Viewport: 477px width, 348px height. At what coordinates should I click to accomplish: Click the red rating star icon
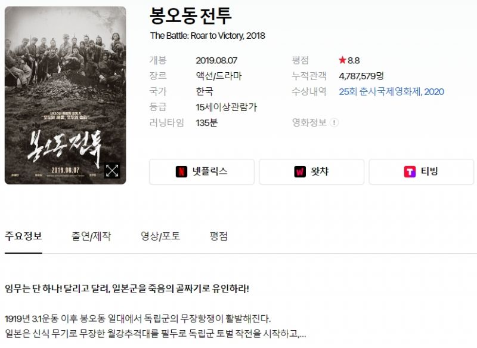click(342, 60)
